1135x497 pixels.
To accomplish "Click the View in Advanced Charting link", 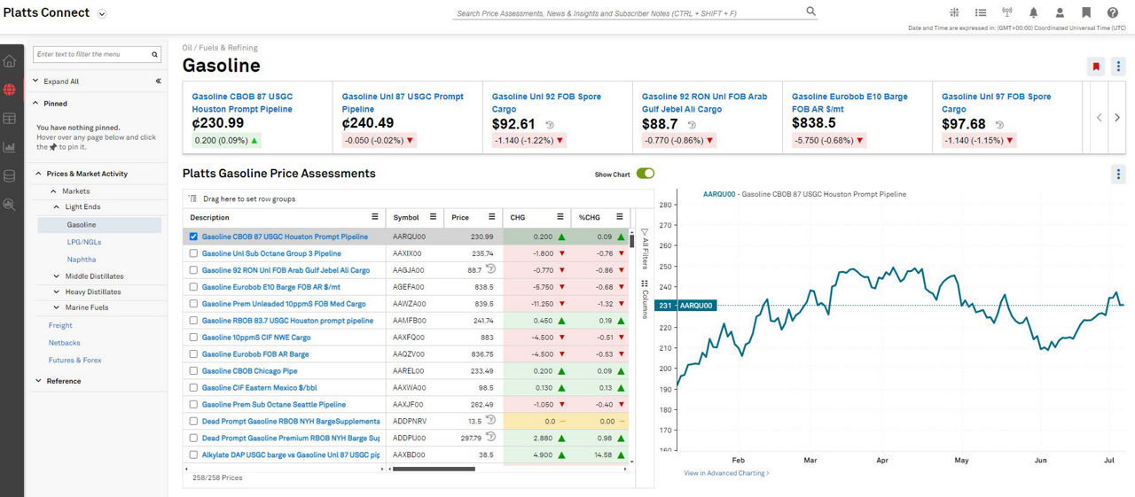I will pos(726,473).
